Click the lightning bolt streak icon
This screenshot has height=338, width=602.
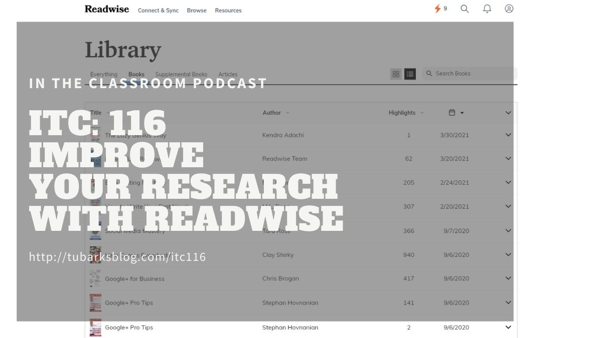(x=437, y=9)
